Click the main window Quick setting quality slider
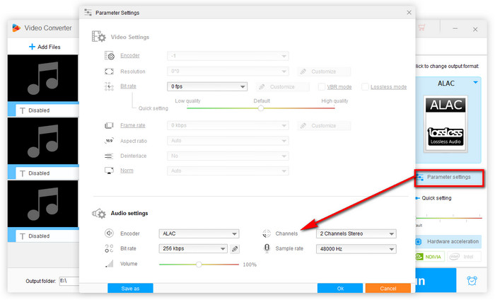 [x=448, y=218]
